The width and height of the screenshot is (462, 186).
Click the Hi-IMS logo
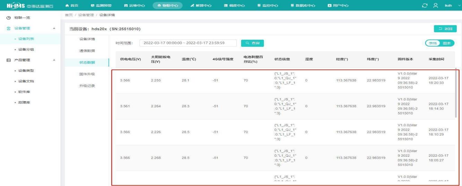(x=29, y=5)
